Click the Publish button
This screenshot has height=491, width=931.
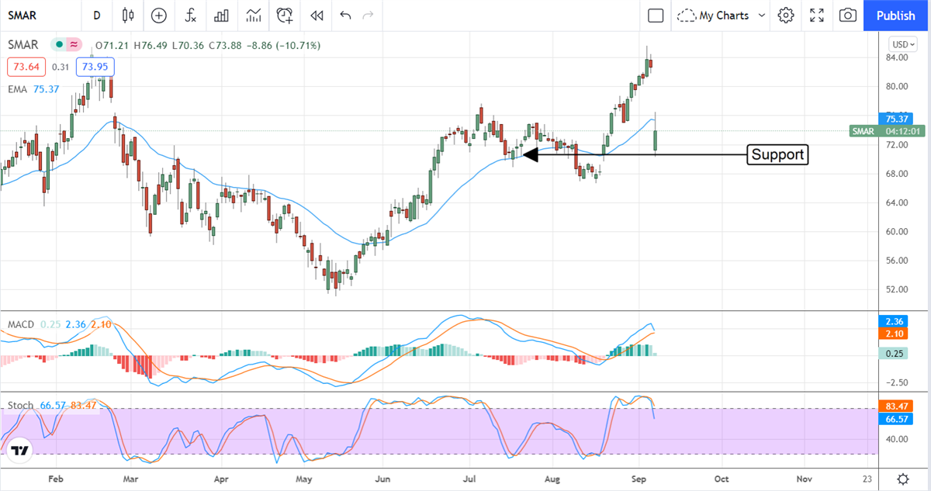(x=896, y=16)
